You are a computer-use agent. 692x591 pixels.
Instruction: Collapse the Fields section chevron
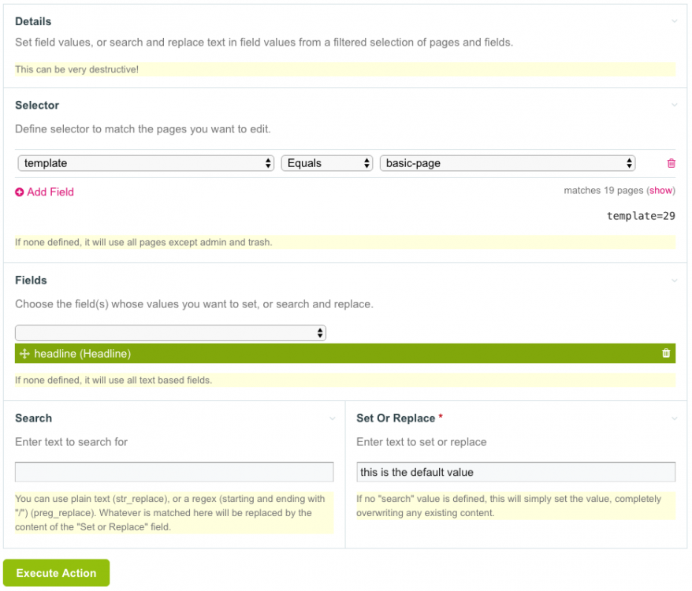click(x=674, y=280)
